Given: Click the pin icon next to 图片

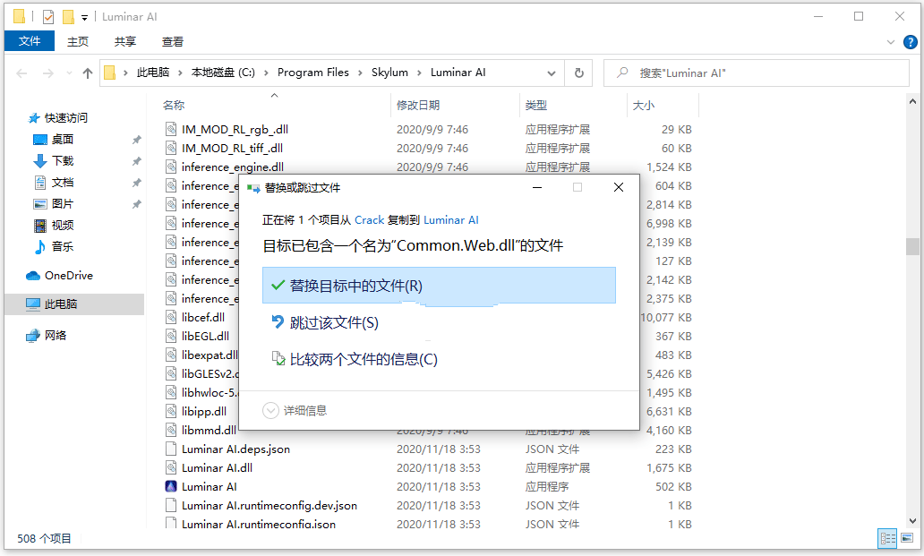Looking at the screenshot, I should pos(137,204).
